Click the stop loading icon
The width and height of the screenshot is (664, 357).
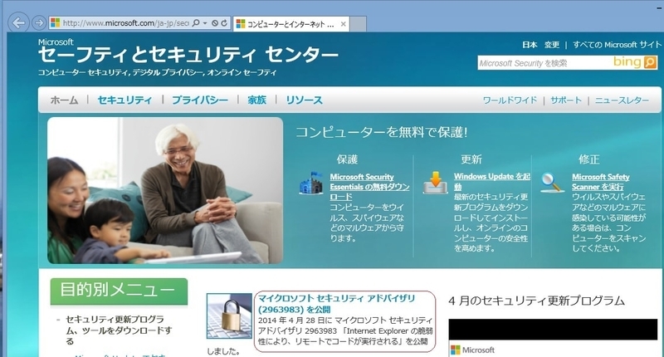click(x=215, y=23)
